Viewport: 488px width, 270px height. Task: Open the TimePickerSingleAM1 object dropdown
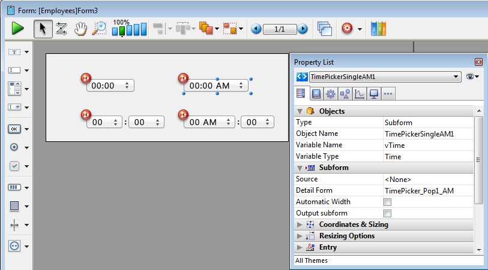pyautogui.click(x=456, y=77)
